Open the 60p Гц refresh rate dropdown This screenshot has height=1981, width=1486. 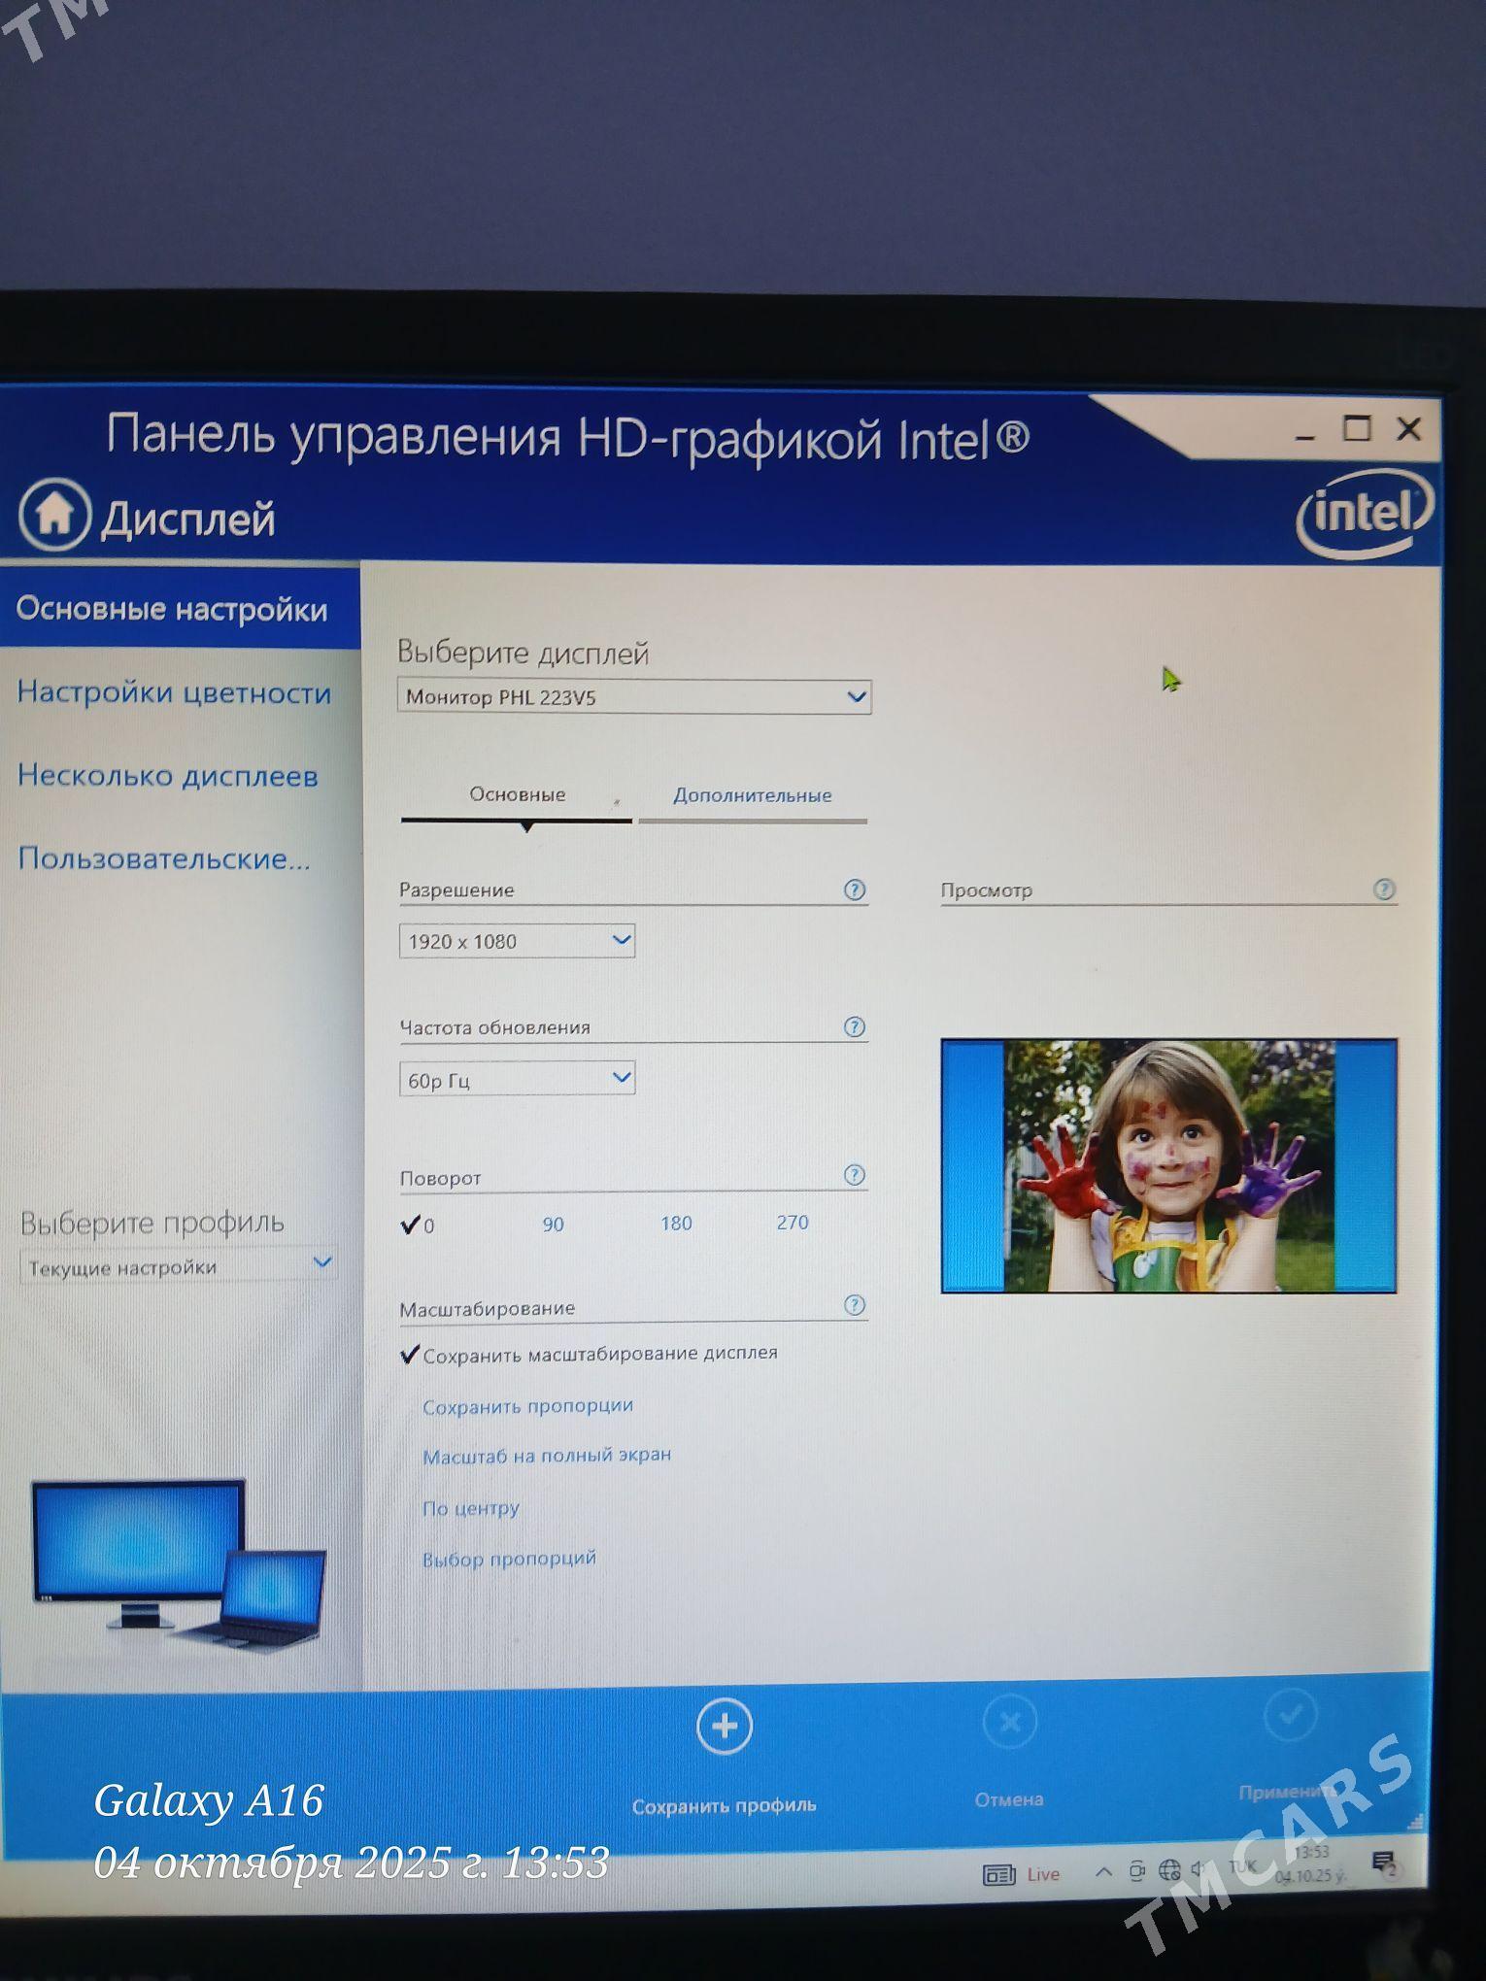[x=517, y=1079]
